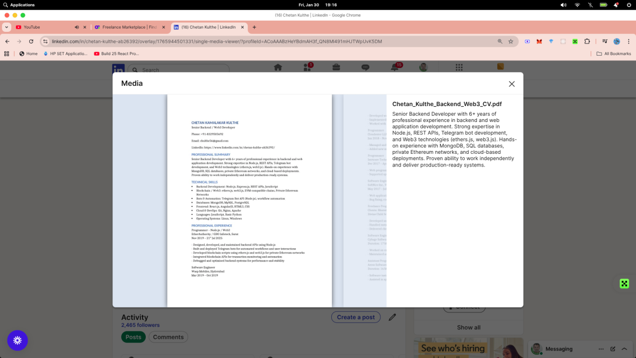Screen dimensions: 636x358
Task: Expand the Messaging panel chevron
Action: point(624,349)
